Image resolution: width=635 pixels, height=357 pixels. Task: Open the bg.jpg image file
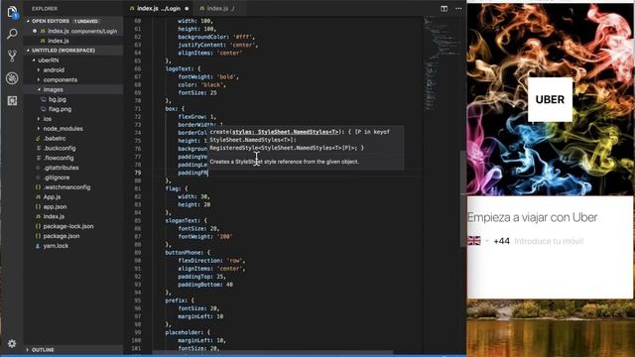(x=58, y=99)
